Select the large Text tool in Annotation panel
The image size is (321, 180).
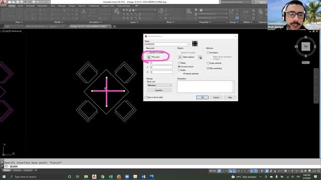click(x=84, y=12)
